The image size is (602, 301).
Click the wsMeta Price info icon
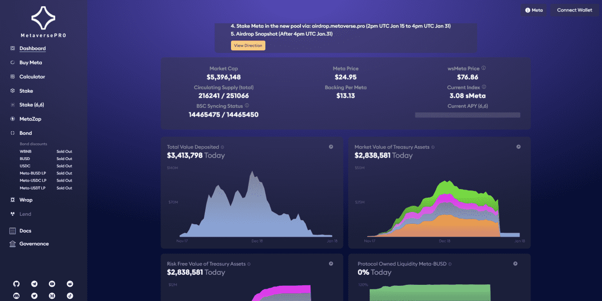pos(483,68)
